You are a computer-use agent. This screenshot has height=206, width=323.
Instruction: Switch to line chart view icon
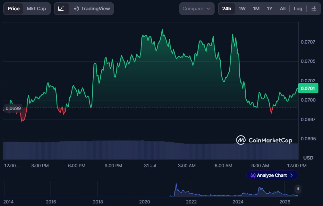61,9
